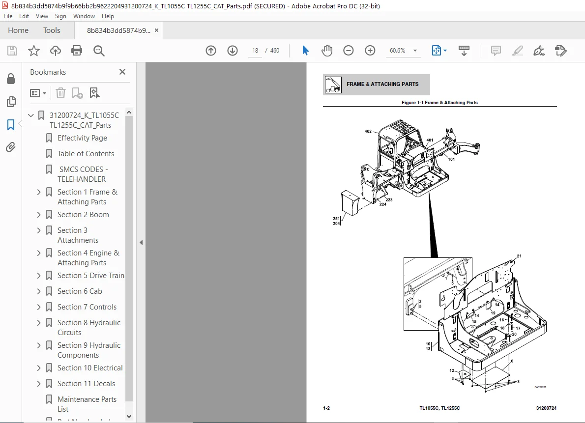Image resolution: width=585 pixels, height=423 pixels.
Task: Go to the previous page with the up arrow
Action: point(211,50)
